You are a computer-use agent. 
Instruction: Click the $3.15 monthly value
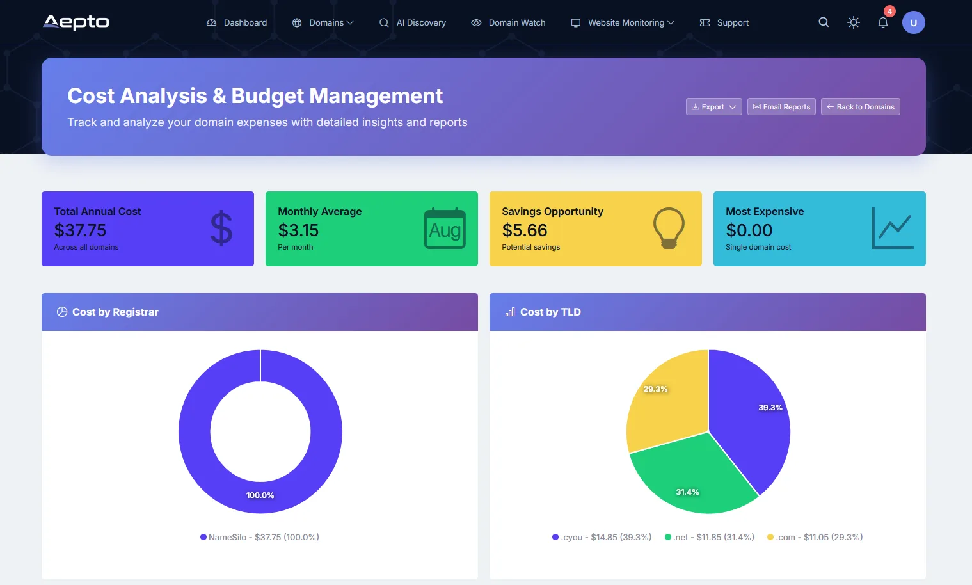click(298, 230)
